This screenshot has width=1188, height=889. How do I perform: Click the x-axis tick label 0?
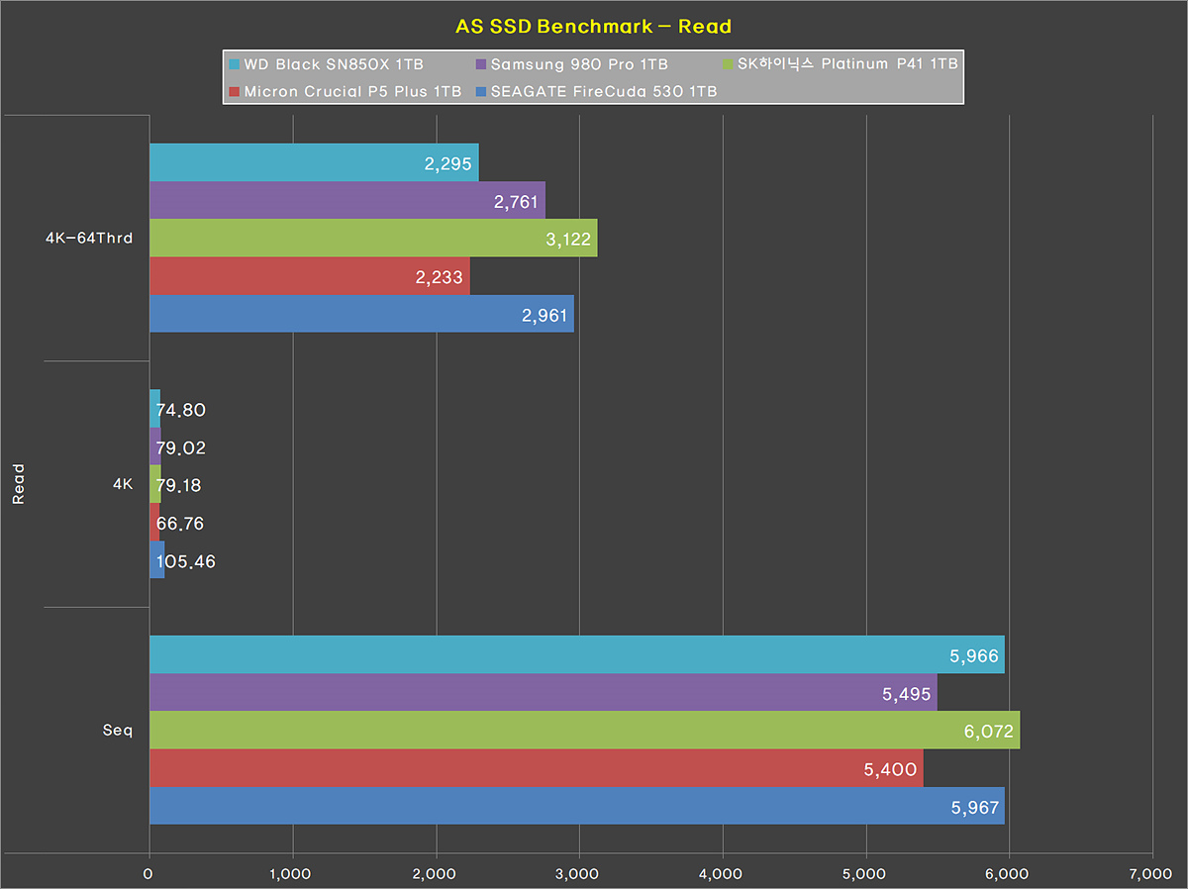(148, 873)
